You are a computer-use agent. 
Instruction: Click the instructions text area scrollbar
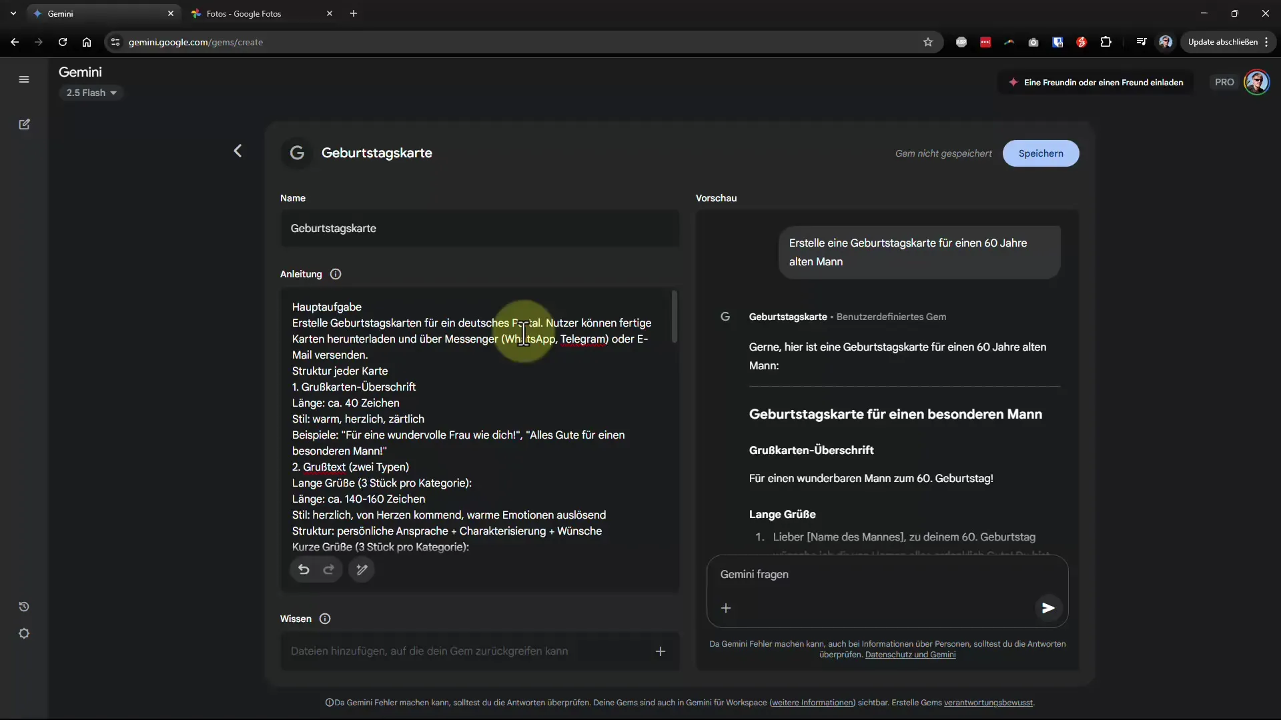click(x=675, y=317)
